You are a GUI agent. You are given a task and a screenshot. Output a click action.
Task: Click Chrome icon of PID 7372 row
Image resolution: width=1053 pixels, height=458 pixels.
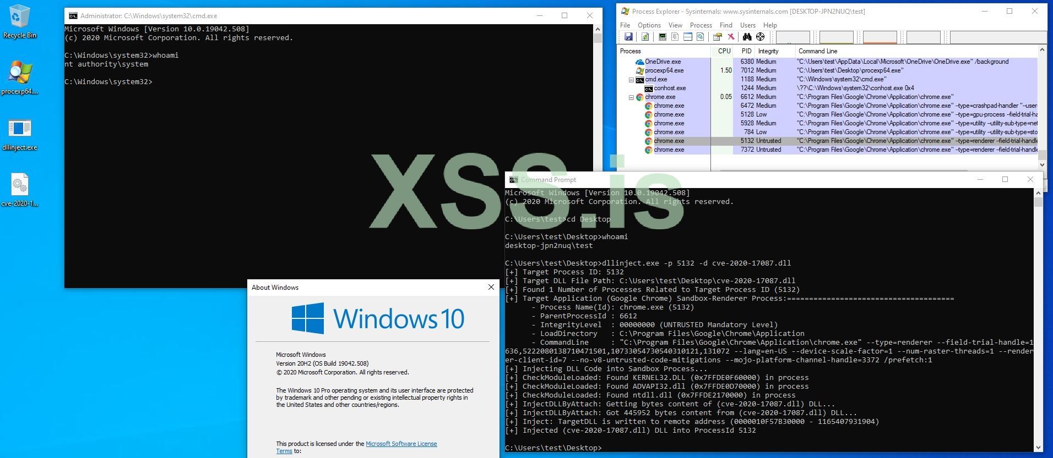[649, 150]
